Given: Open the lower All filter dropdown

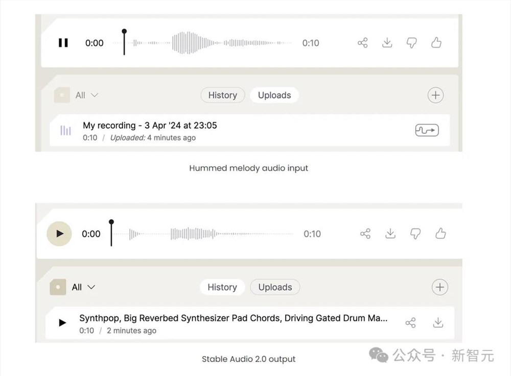Looking at the screenshot, I should coord(83,287).
